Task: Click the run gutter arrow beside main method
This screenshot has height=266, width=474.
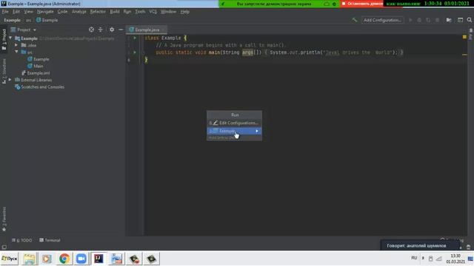Action: 135,52
